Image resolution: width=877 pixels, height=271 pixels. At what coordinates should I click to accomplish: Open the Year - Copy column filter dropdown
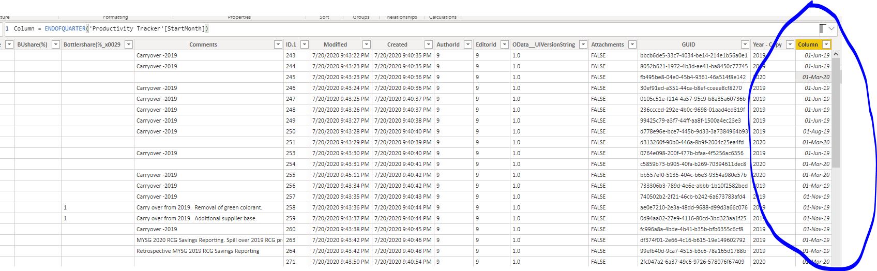[x=790, y=44]
